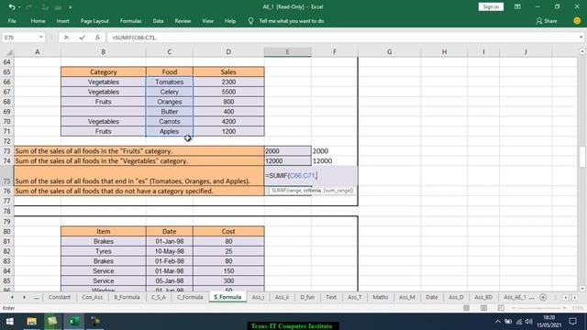
Task: Click the lightbulb Tell me icon
Action: (250, 21)
